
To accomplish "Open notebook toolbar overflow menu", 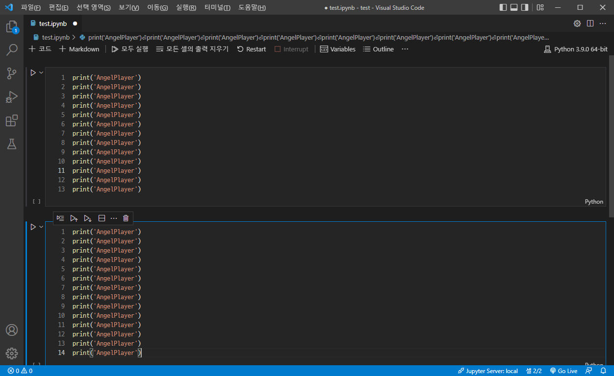I will [x=405, y=49].
